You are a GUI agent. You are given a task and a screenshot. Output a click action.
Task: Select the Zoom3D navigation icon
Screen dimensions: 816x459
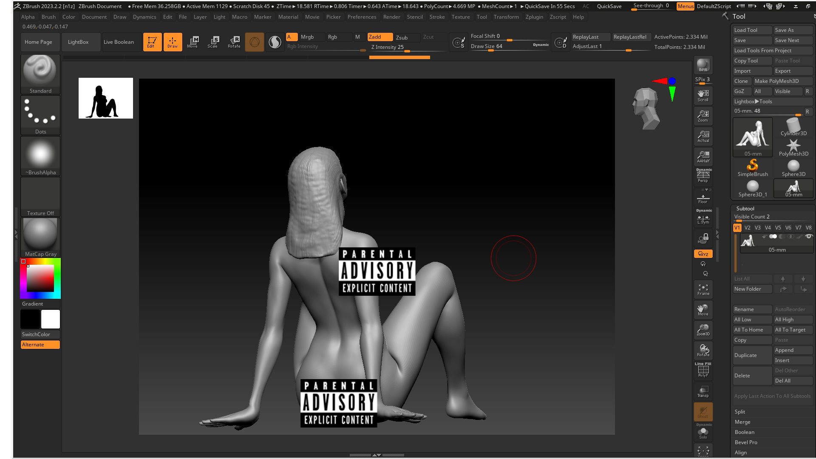[x=703, y=330]
